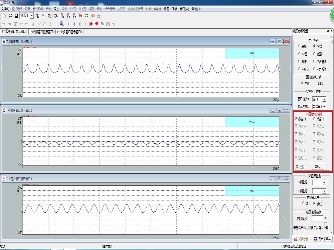Click the vertical zoom-in magnifier icon
The image size is (334, 250).
68,16
